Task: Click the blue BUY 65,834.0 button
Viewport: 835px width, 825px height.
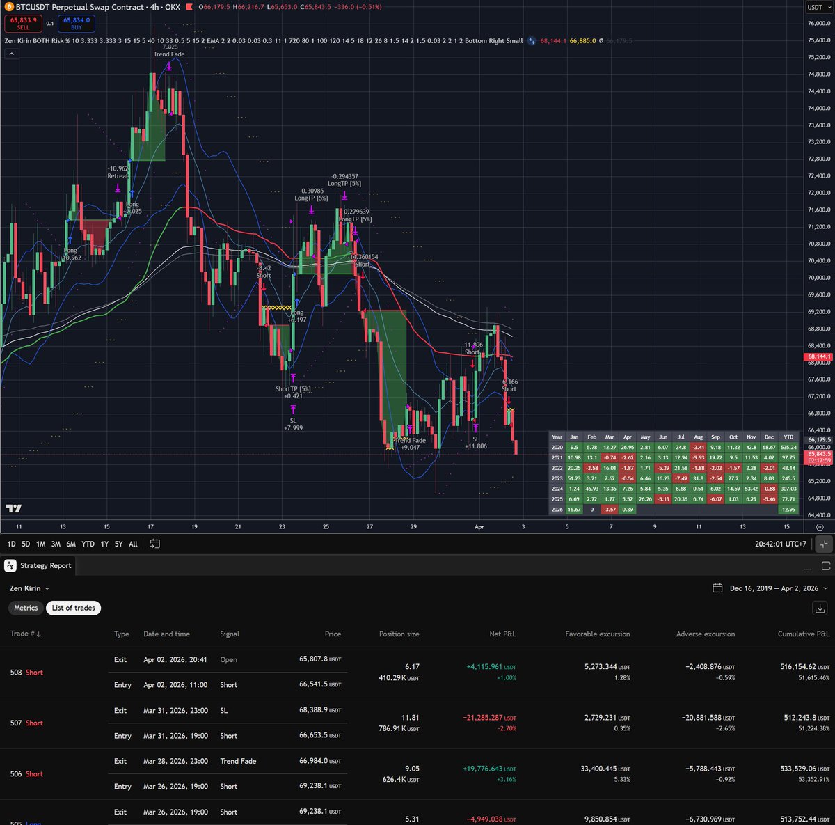Action: tap(77, 24)
